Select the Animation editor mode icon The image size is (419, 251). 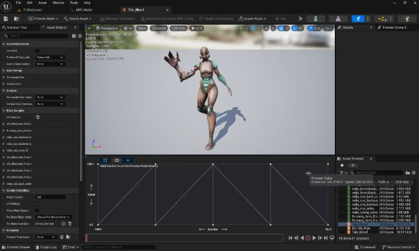click(358, 19)
